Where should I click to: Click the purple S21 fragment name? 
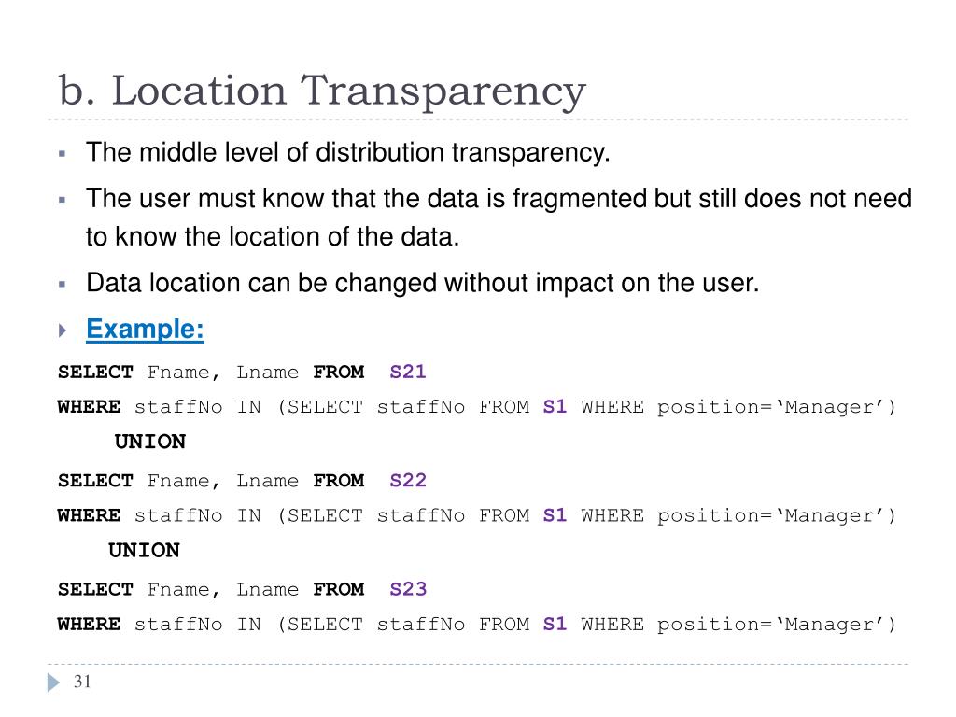tap(408, 372)
